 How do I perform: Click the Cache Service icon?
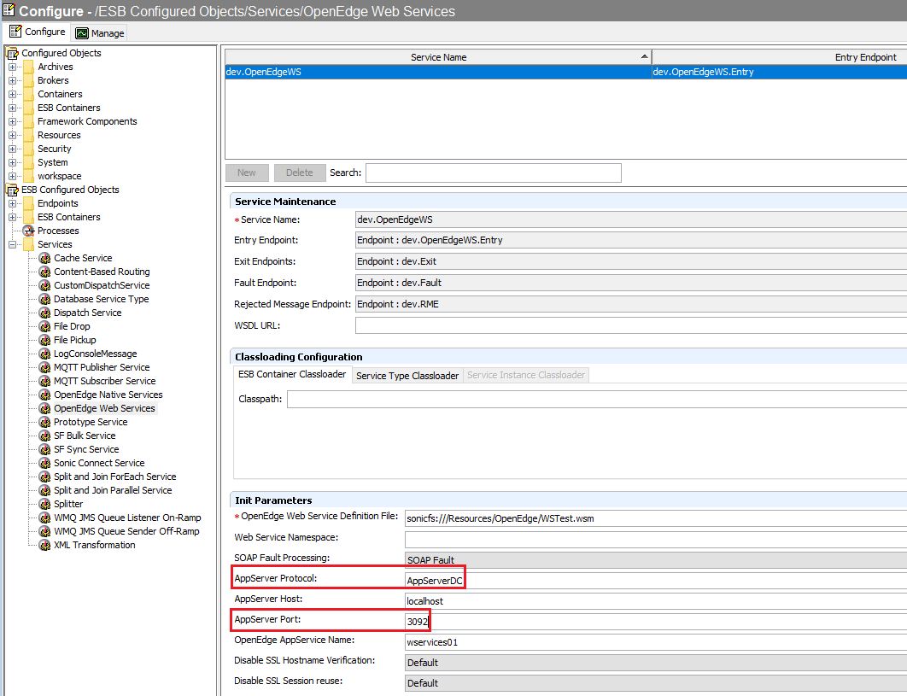tap(44, 258)
